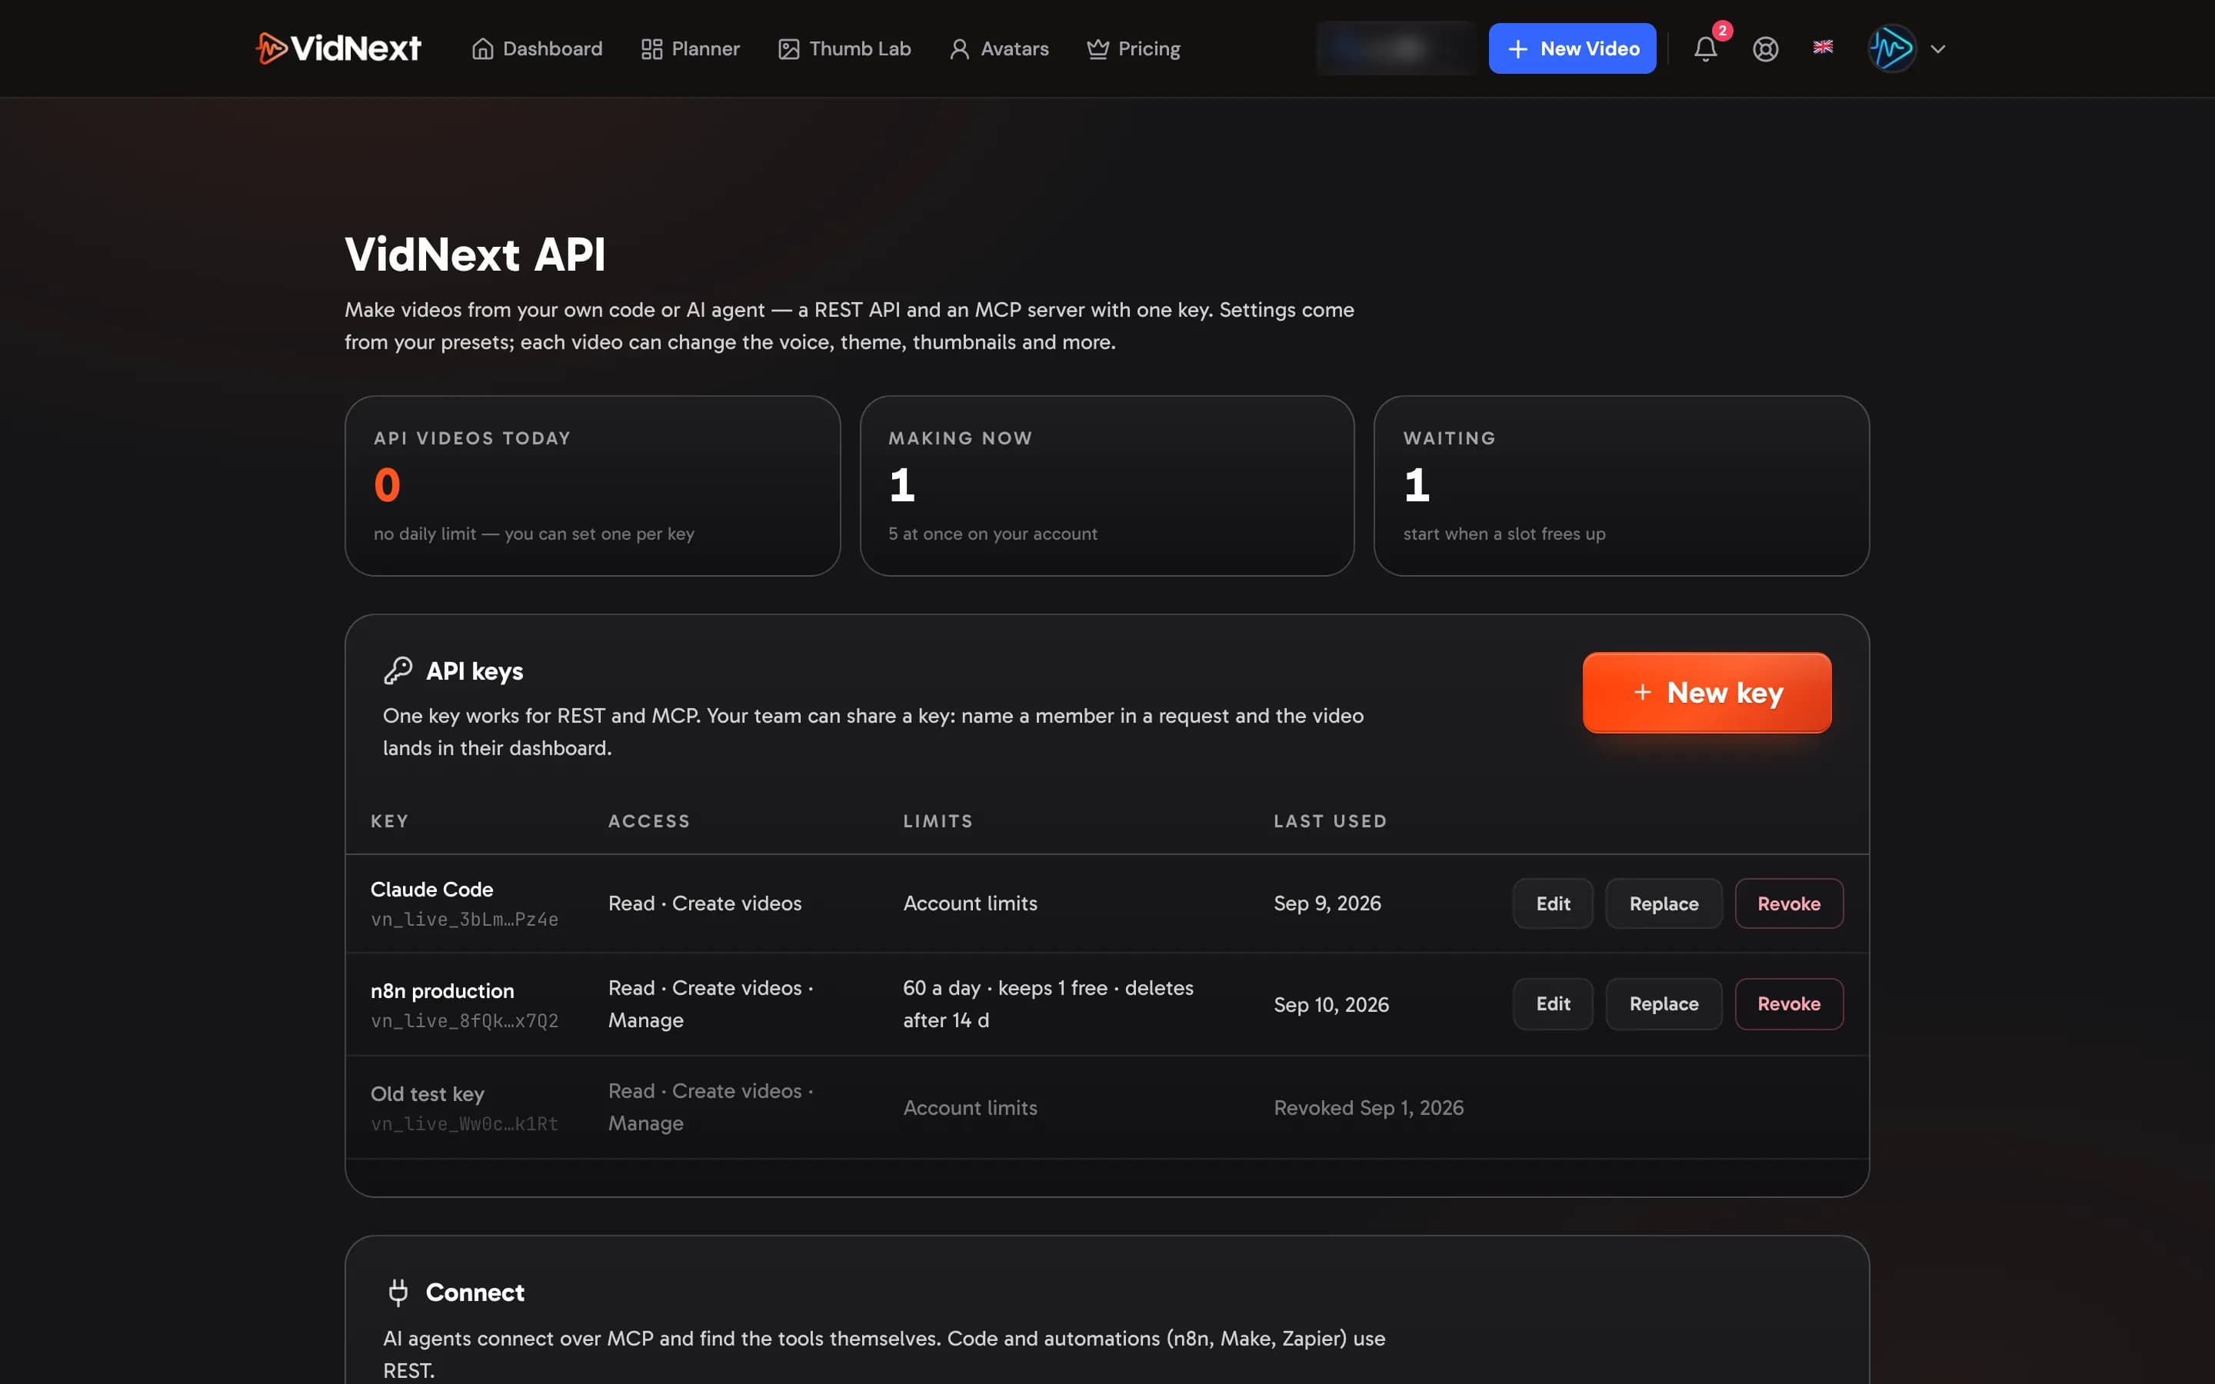This screenshot has height=1384, width=2215.
Task: Create a New Video
Action: [x=1571, y=48]
